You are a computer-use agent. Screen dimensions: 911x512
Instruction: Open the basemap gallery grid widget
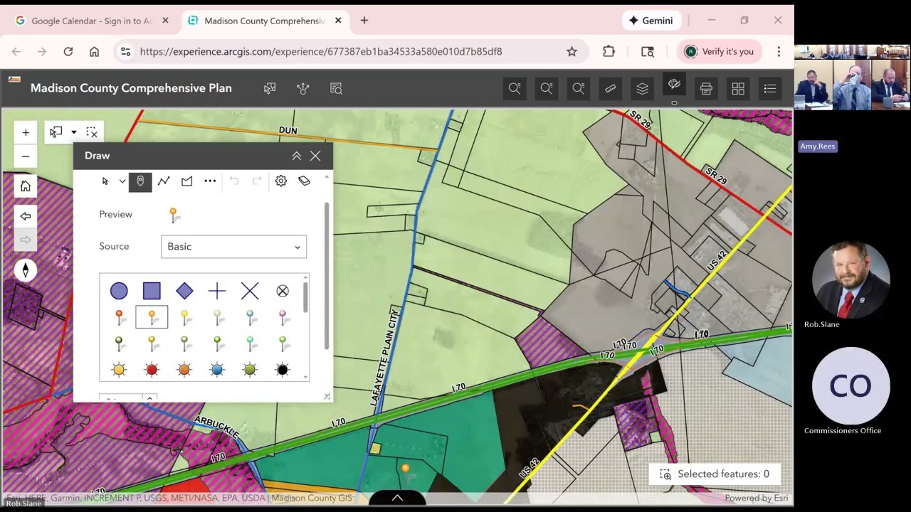738,89
